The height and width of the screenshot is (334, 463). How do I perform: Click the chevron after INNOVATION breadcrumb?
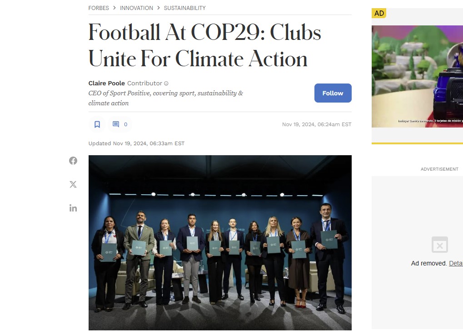(159, 8)
